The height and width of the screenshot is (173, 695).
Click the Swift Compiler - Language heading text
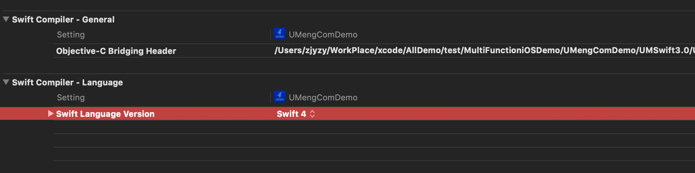click(67, 82)
